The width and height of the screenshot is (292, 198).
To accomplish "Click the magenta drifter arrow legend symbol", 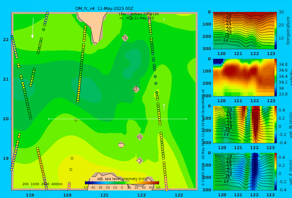I will [129, 14].
